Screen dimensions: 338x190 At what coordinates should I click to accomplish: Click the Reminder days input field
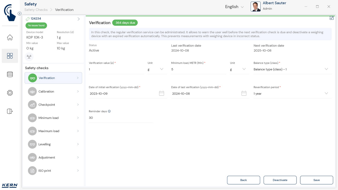tap(121, 118)
